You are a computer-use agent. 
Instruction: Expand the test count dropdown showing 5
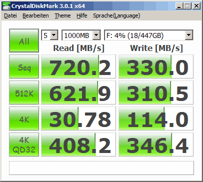[x=54, y=35]
